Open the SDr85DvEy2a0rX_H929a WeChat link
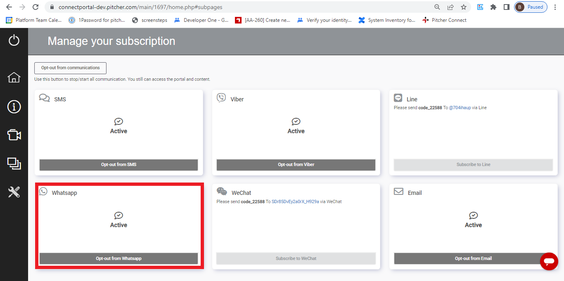The height and width of the screenshot is (281, 564). tap(295, 202)
